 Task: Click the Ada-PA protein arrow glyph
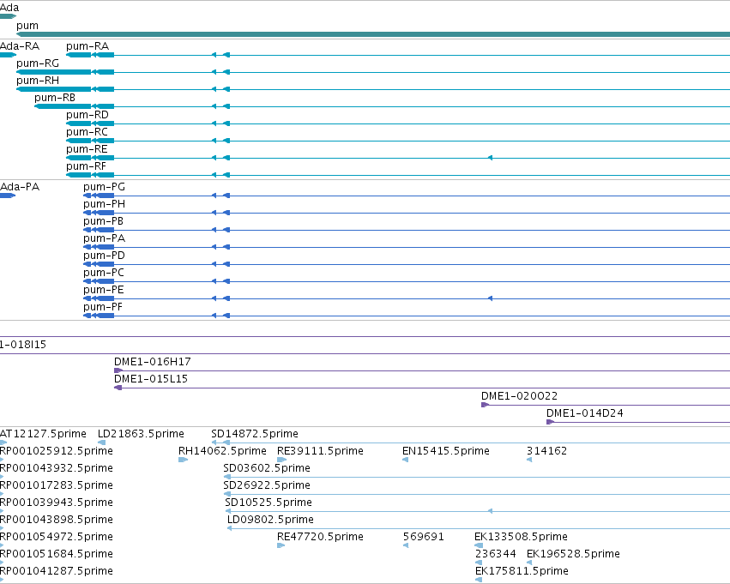(8, 196)
